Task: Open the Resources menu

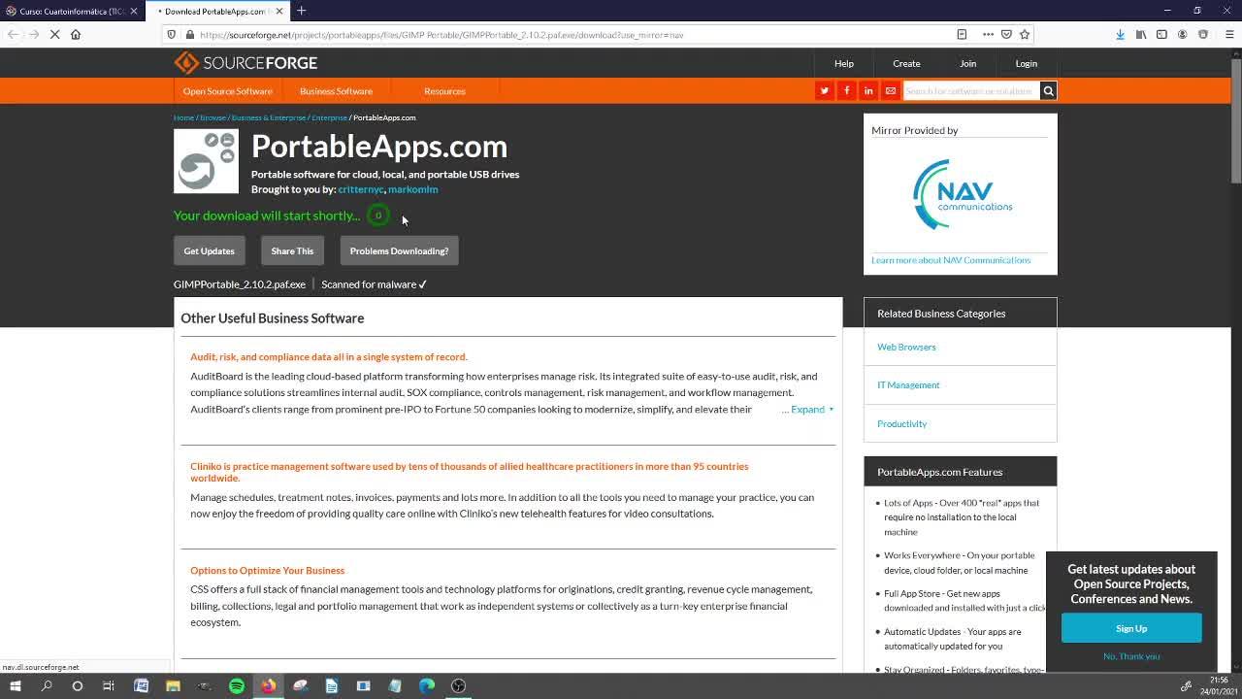Action: [x=444, y=91]
